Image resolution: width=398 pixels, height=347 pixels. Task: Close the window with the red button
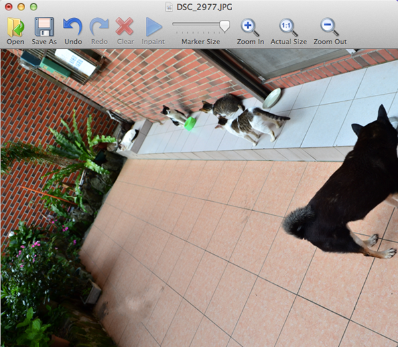8,6
